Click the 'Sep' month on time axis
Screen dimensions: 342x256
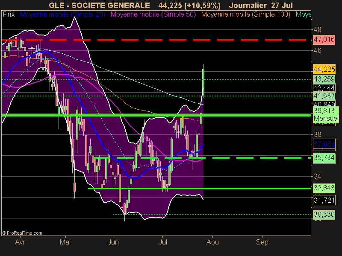[262, 242]
